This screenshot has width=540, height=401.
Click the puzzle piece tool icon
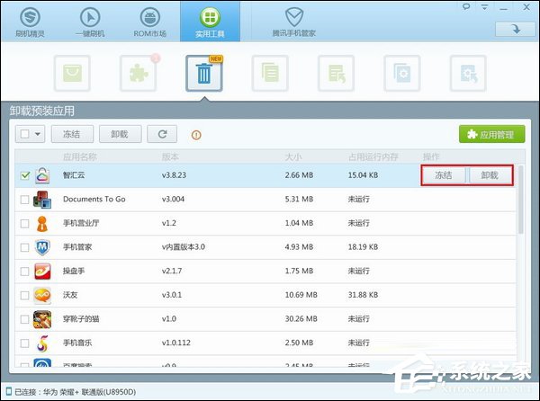tap(137, 74)
